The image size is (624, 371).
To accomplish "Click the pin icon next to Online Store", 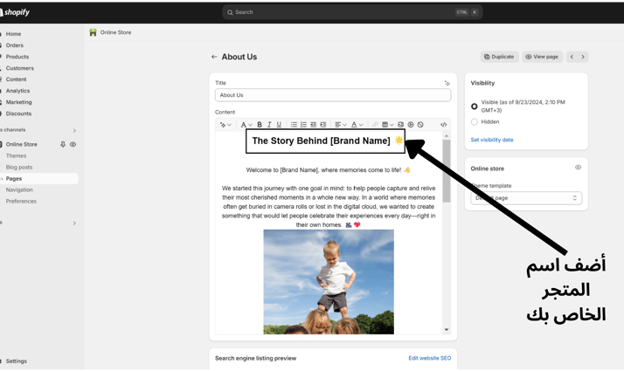I will tap(62, 144).
